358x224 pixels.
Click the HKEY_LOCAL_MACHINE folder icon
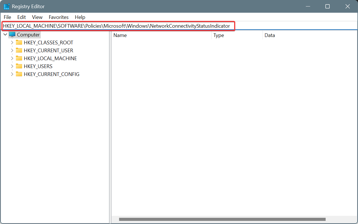coord(19,58)
